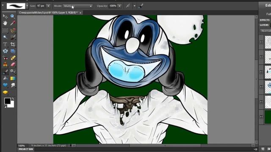Open the foreground black color swatch

coord(8,101)
